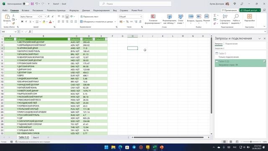The image size is (268, 151).
Task: Align text to the left
Action: tap(59, 22)
